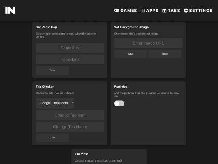Click the Change Tab Icon field
218x164 pixels.
(x=70, y=115)
